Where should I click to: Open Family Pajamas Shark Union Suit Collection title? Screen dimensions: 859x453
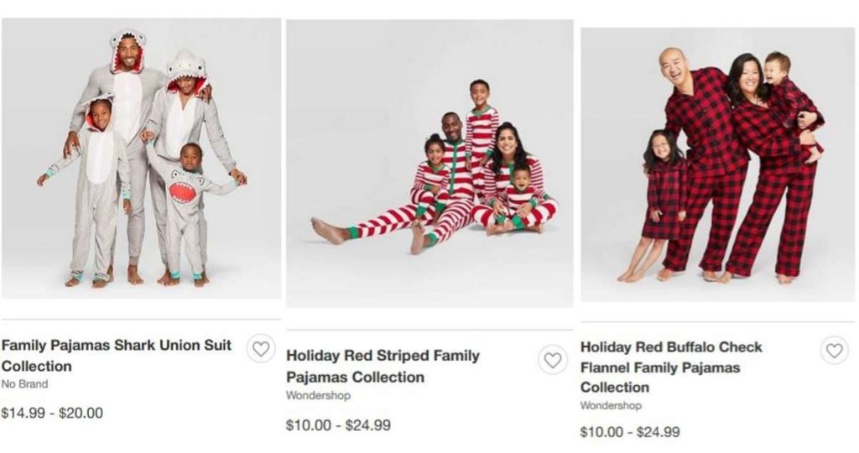pos(116,355)
